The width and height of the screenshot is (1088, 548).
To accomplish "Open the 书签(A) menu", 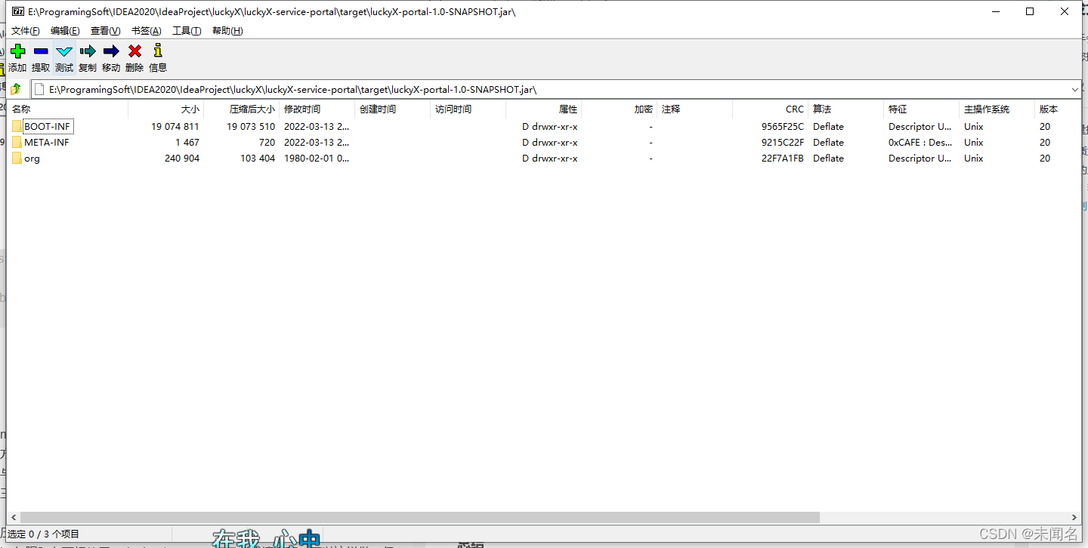I will coord(147,31).
